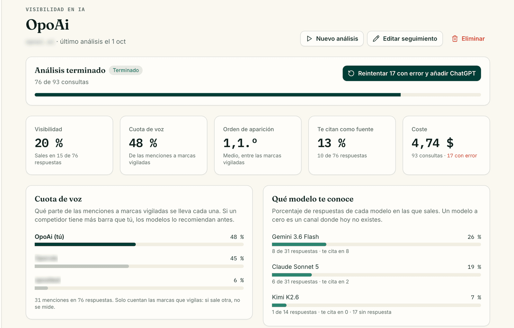Image resolution: width=514 pixels, height=328 pixels.
Task: Click 'OpoAi (tú)' label in Cuota de voz
Action: tap(49, 237)
